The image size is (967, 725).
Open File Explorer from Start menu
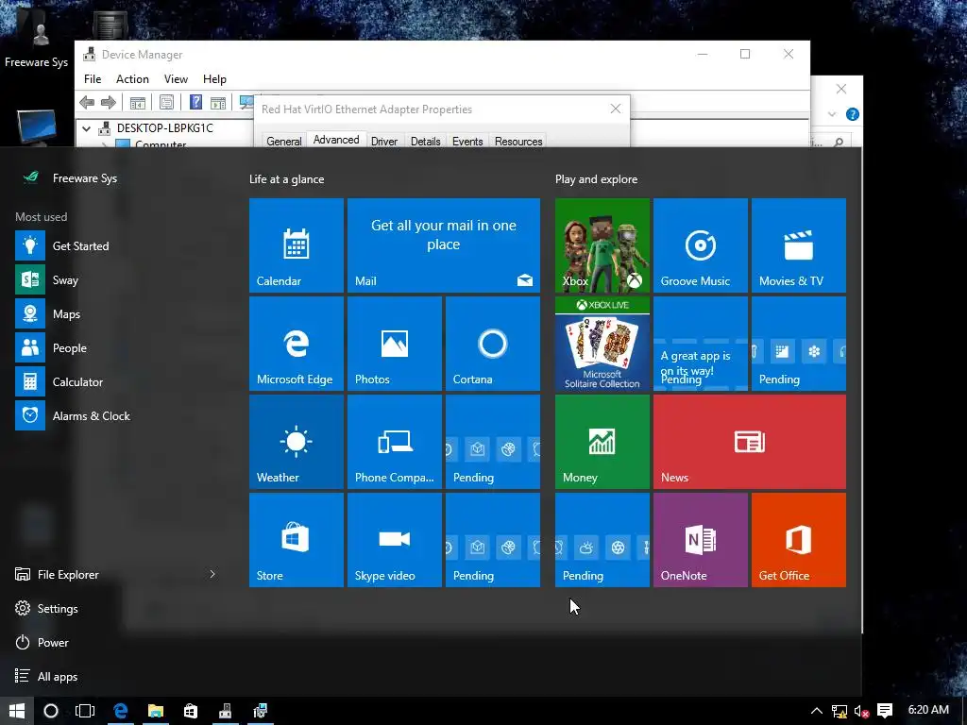pyautogui.click(x=68, y=575)
